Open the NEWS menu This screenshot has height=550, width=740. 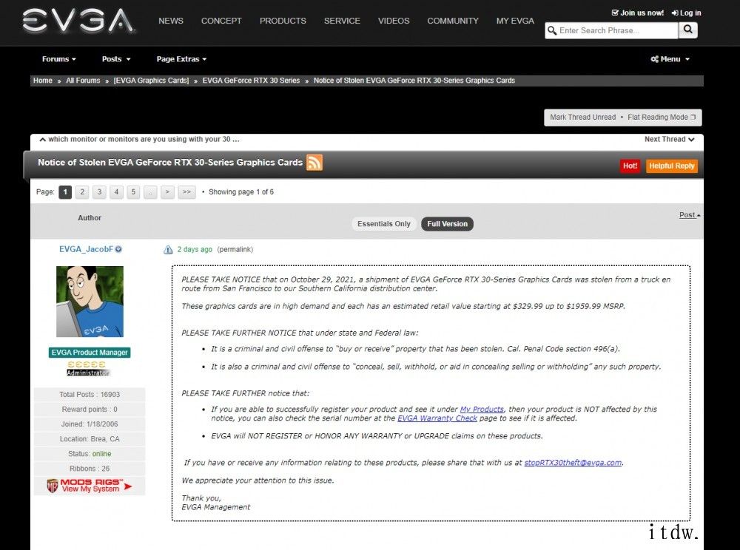171,21
